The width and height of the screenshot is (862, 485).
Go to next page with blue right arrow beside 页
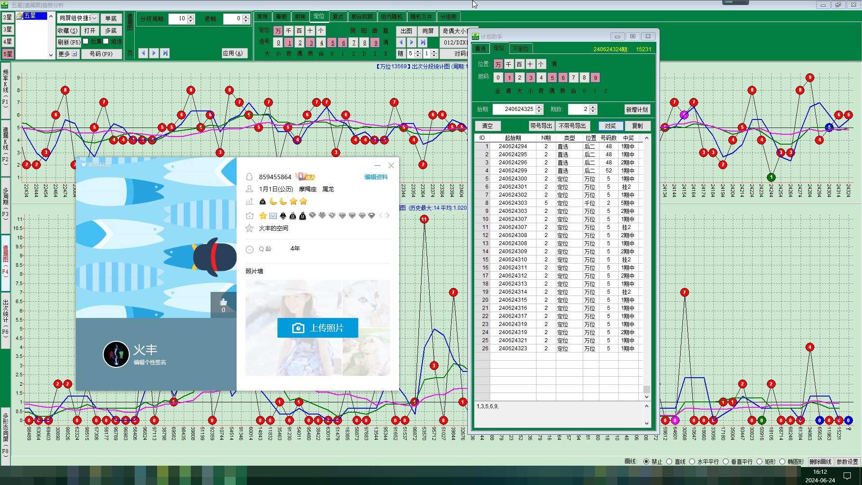154,53
